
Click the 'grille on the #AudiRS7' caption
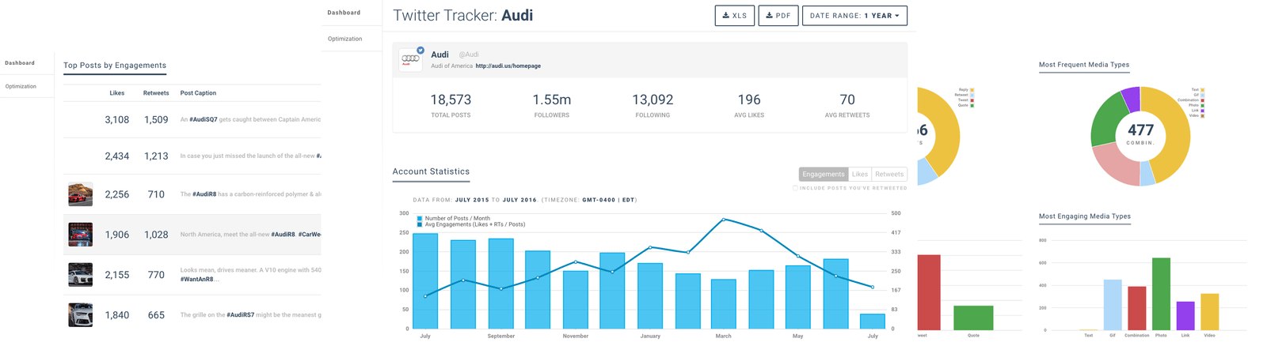click(x=250, y=315)
